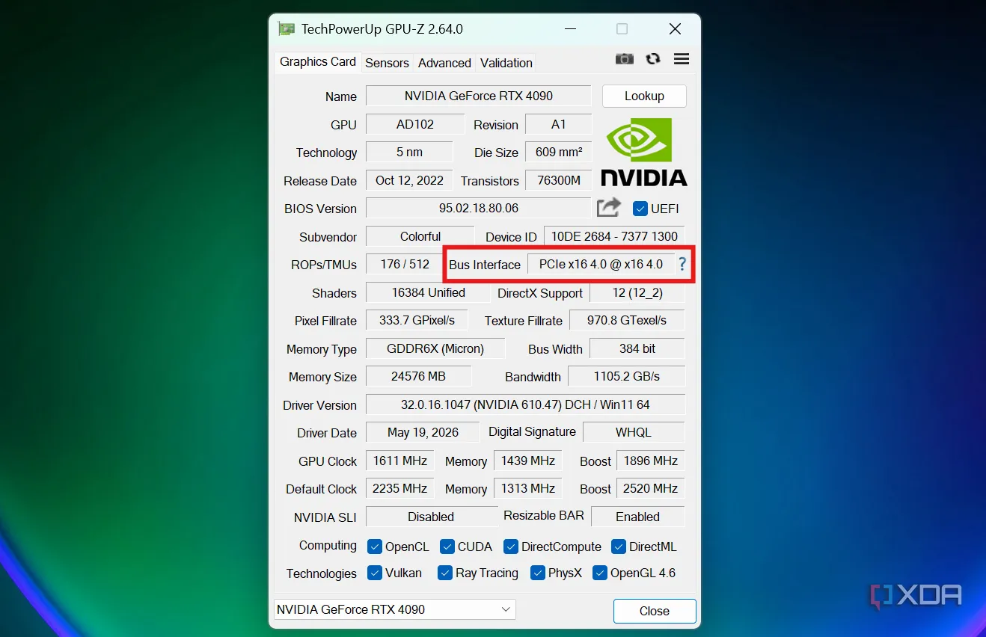The width and height of the screenshot is (986, 637).
Task: Click the maximize window button
Action: [x=622, y=29]
